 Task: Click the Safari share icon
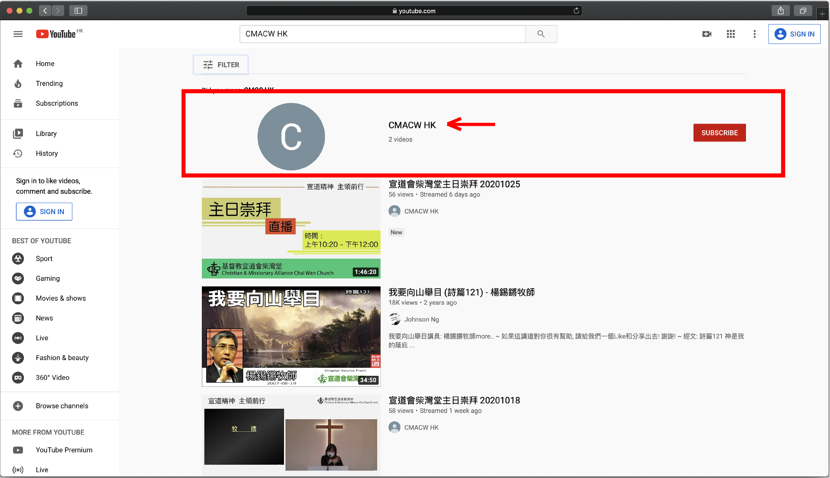click(x=780, y=10)
